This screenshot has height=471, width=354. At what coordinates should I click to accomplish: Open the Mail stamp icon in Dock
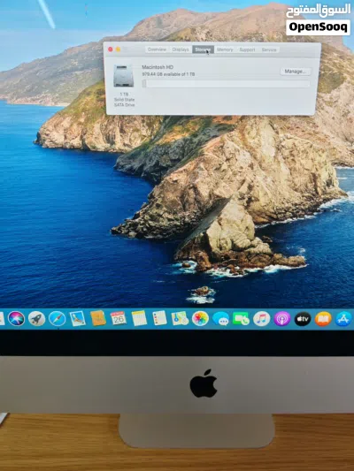78,318
